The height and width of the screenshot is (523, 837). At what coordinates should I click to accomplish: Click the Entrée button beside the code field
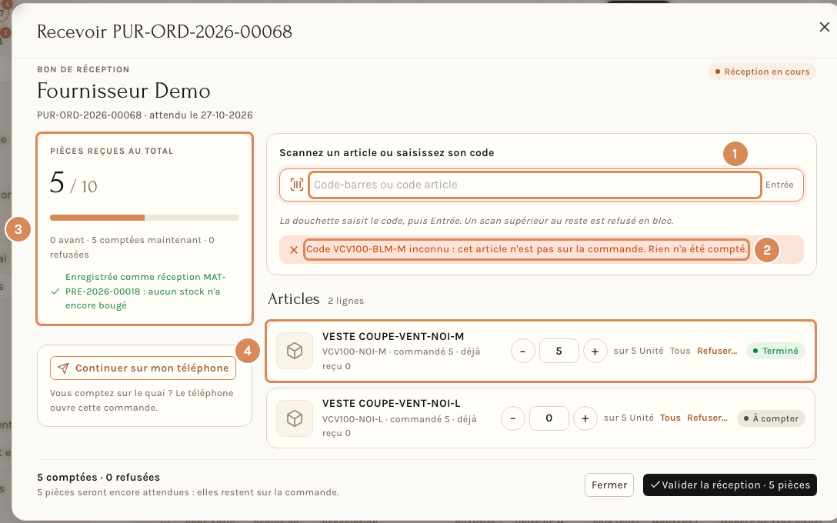[779, 185]
